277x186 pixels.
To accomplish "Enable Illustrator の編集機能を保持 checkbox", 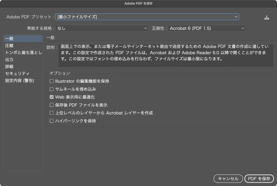I will pyautogui.click(x=52, y=81).
